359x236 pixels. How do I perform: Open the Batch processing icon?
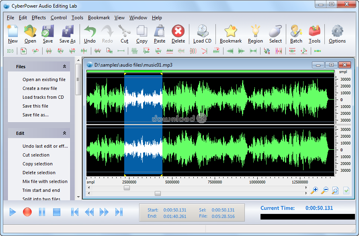click(296, 31)
